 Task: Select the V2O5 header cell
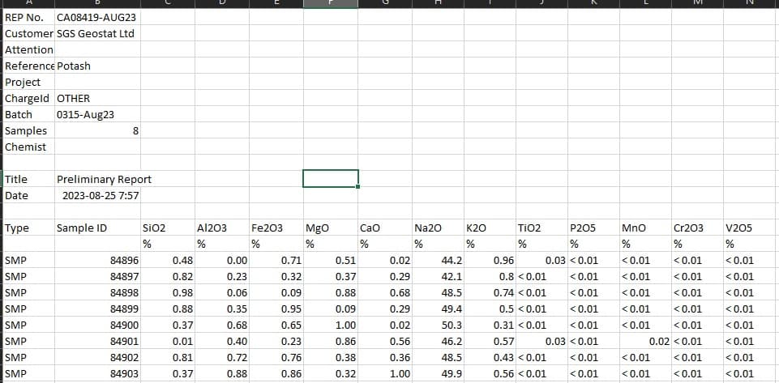(x=751, y=228)
